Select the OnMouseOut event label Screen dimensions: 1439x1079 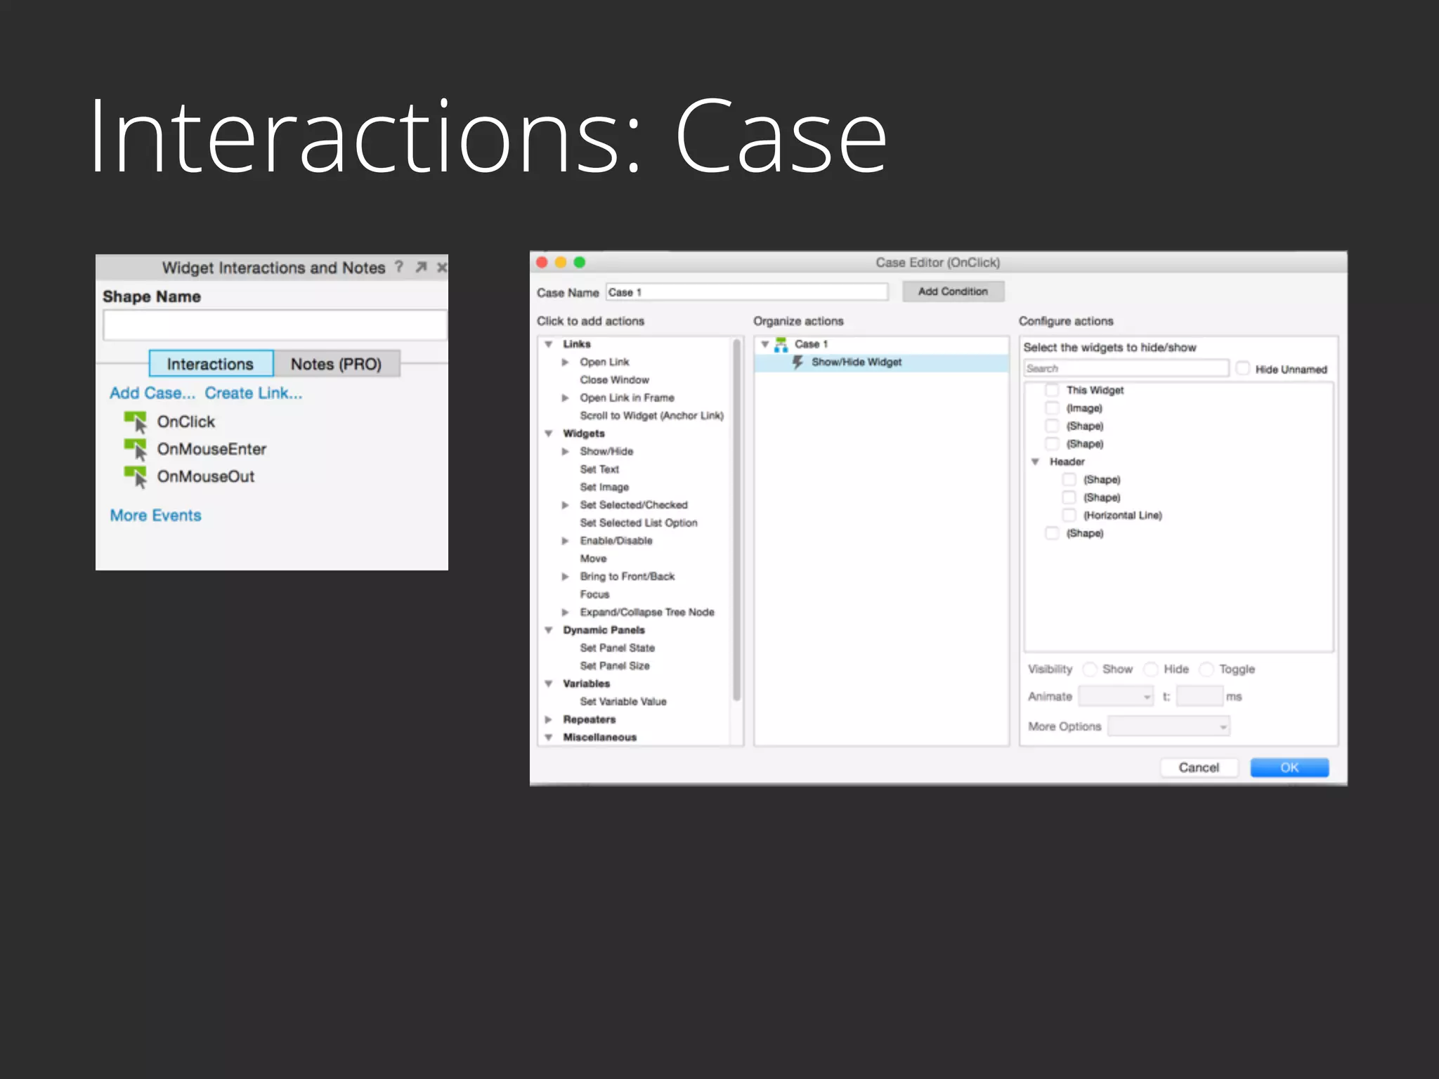click(x=206, y=476)
